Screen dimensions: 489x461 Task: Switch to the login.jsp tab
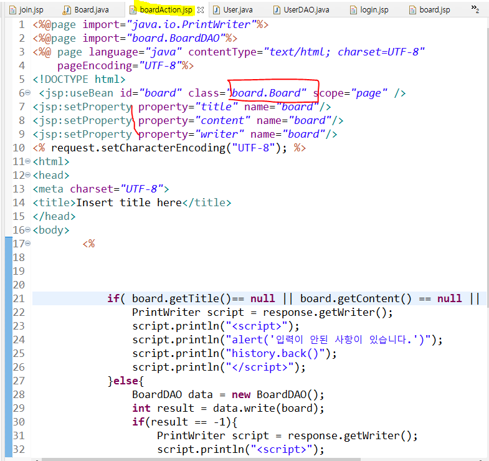click(x=374, y=10)
